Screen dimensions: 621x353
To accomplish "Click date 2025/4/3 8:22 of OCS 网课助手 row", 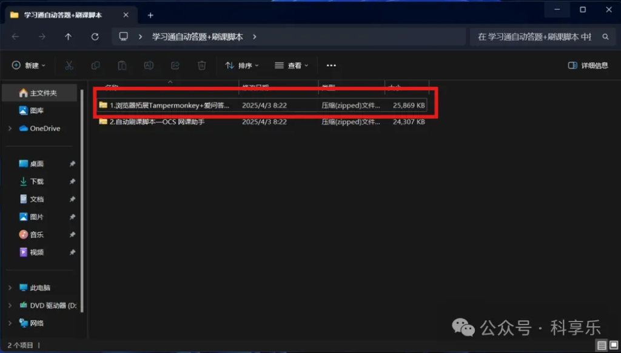I will (x=264, y=122).
